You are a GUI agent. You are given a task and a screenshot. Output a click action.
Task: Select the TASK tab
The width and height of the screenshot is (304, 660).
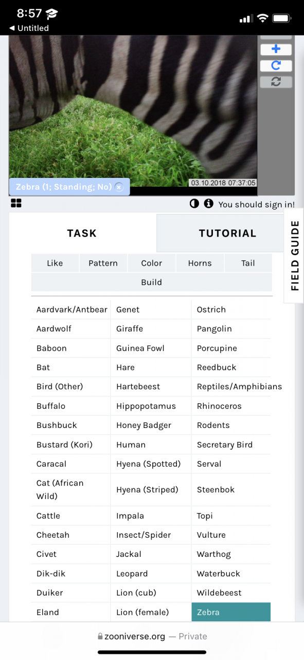pos(82,233)
